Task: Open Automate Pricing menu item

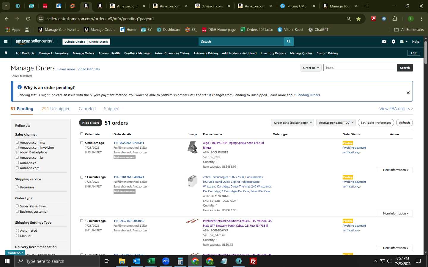Action: (205, 53)
